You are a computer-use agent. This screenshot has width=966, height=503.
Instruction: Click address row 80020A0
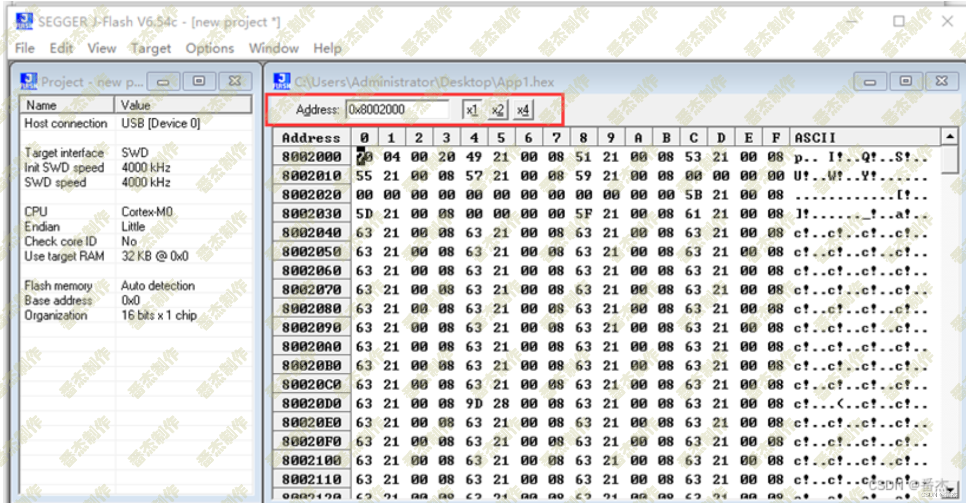(312, 346)
